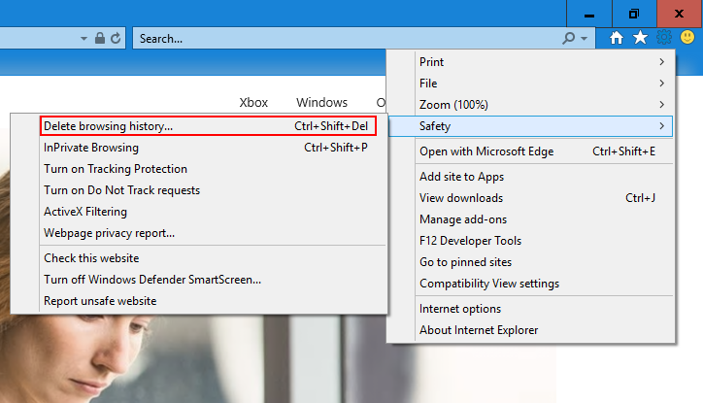Choose Add site to Apps
The image size is (703, 403).
click(x=530, y=177)
